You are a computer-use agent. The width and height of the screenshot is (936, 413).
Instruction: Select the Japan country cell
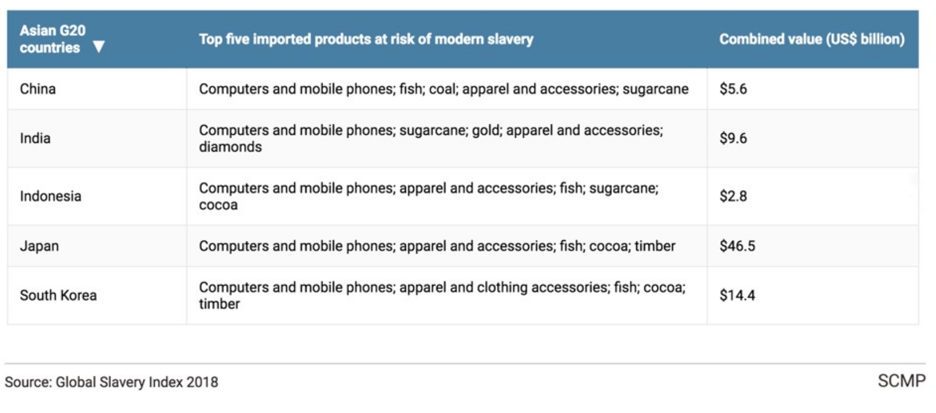[x=39, y=246]
